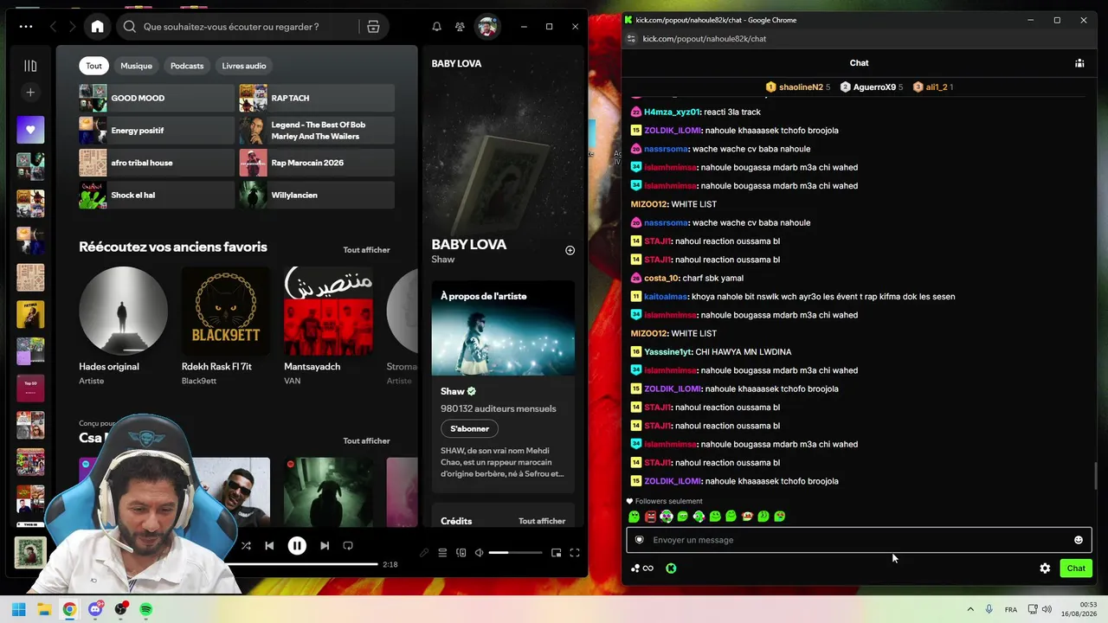Switch Spotify to full screen view
This screenshot has height=623, width=1108.
[x=574, y=553]
